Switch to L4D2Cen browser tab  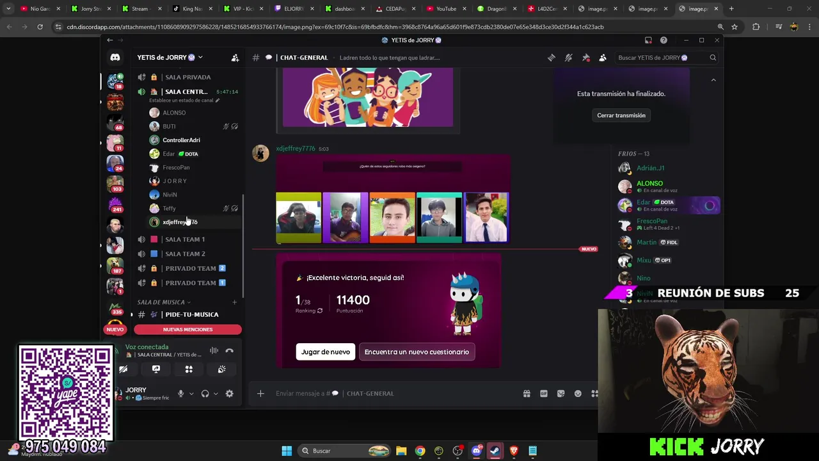point(547,9)
